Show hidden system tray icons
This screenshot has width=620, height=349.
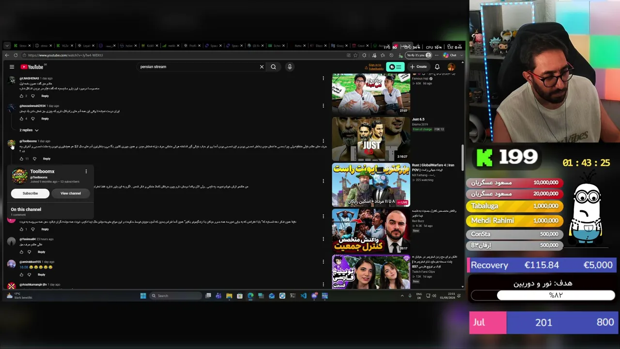(402, 296)
